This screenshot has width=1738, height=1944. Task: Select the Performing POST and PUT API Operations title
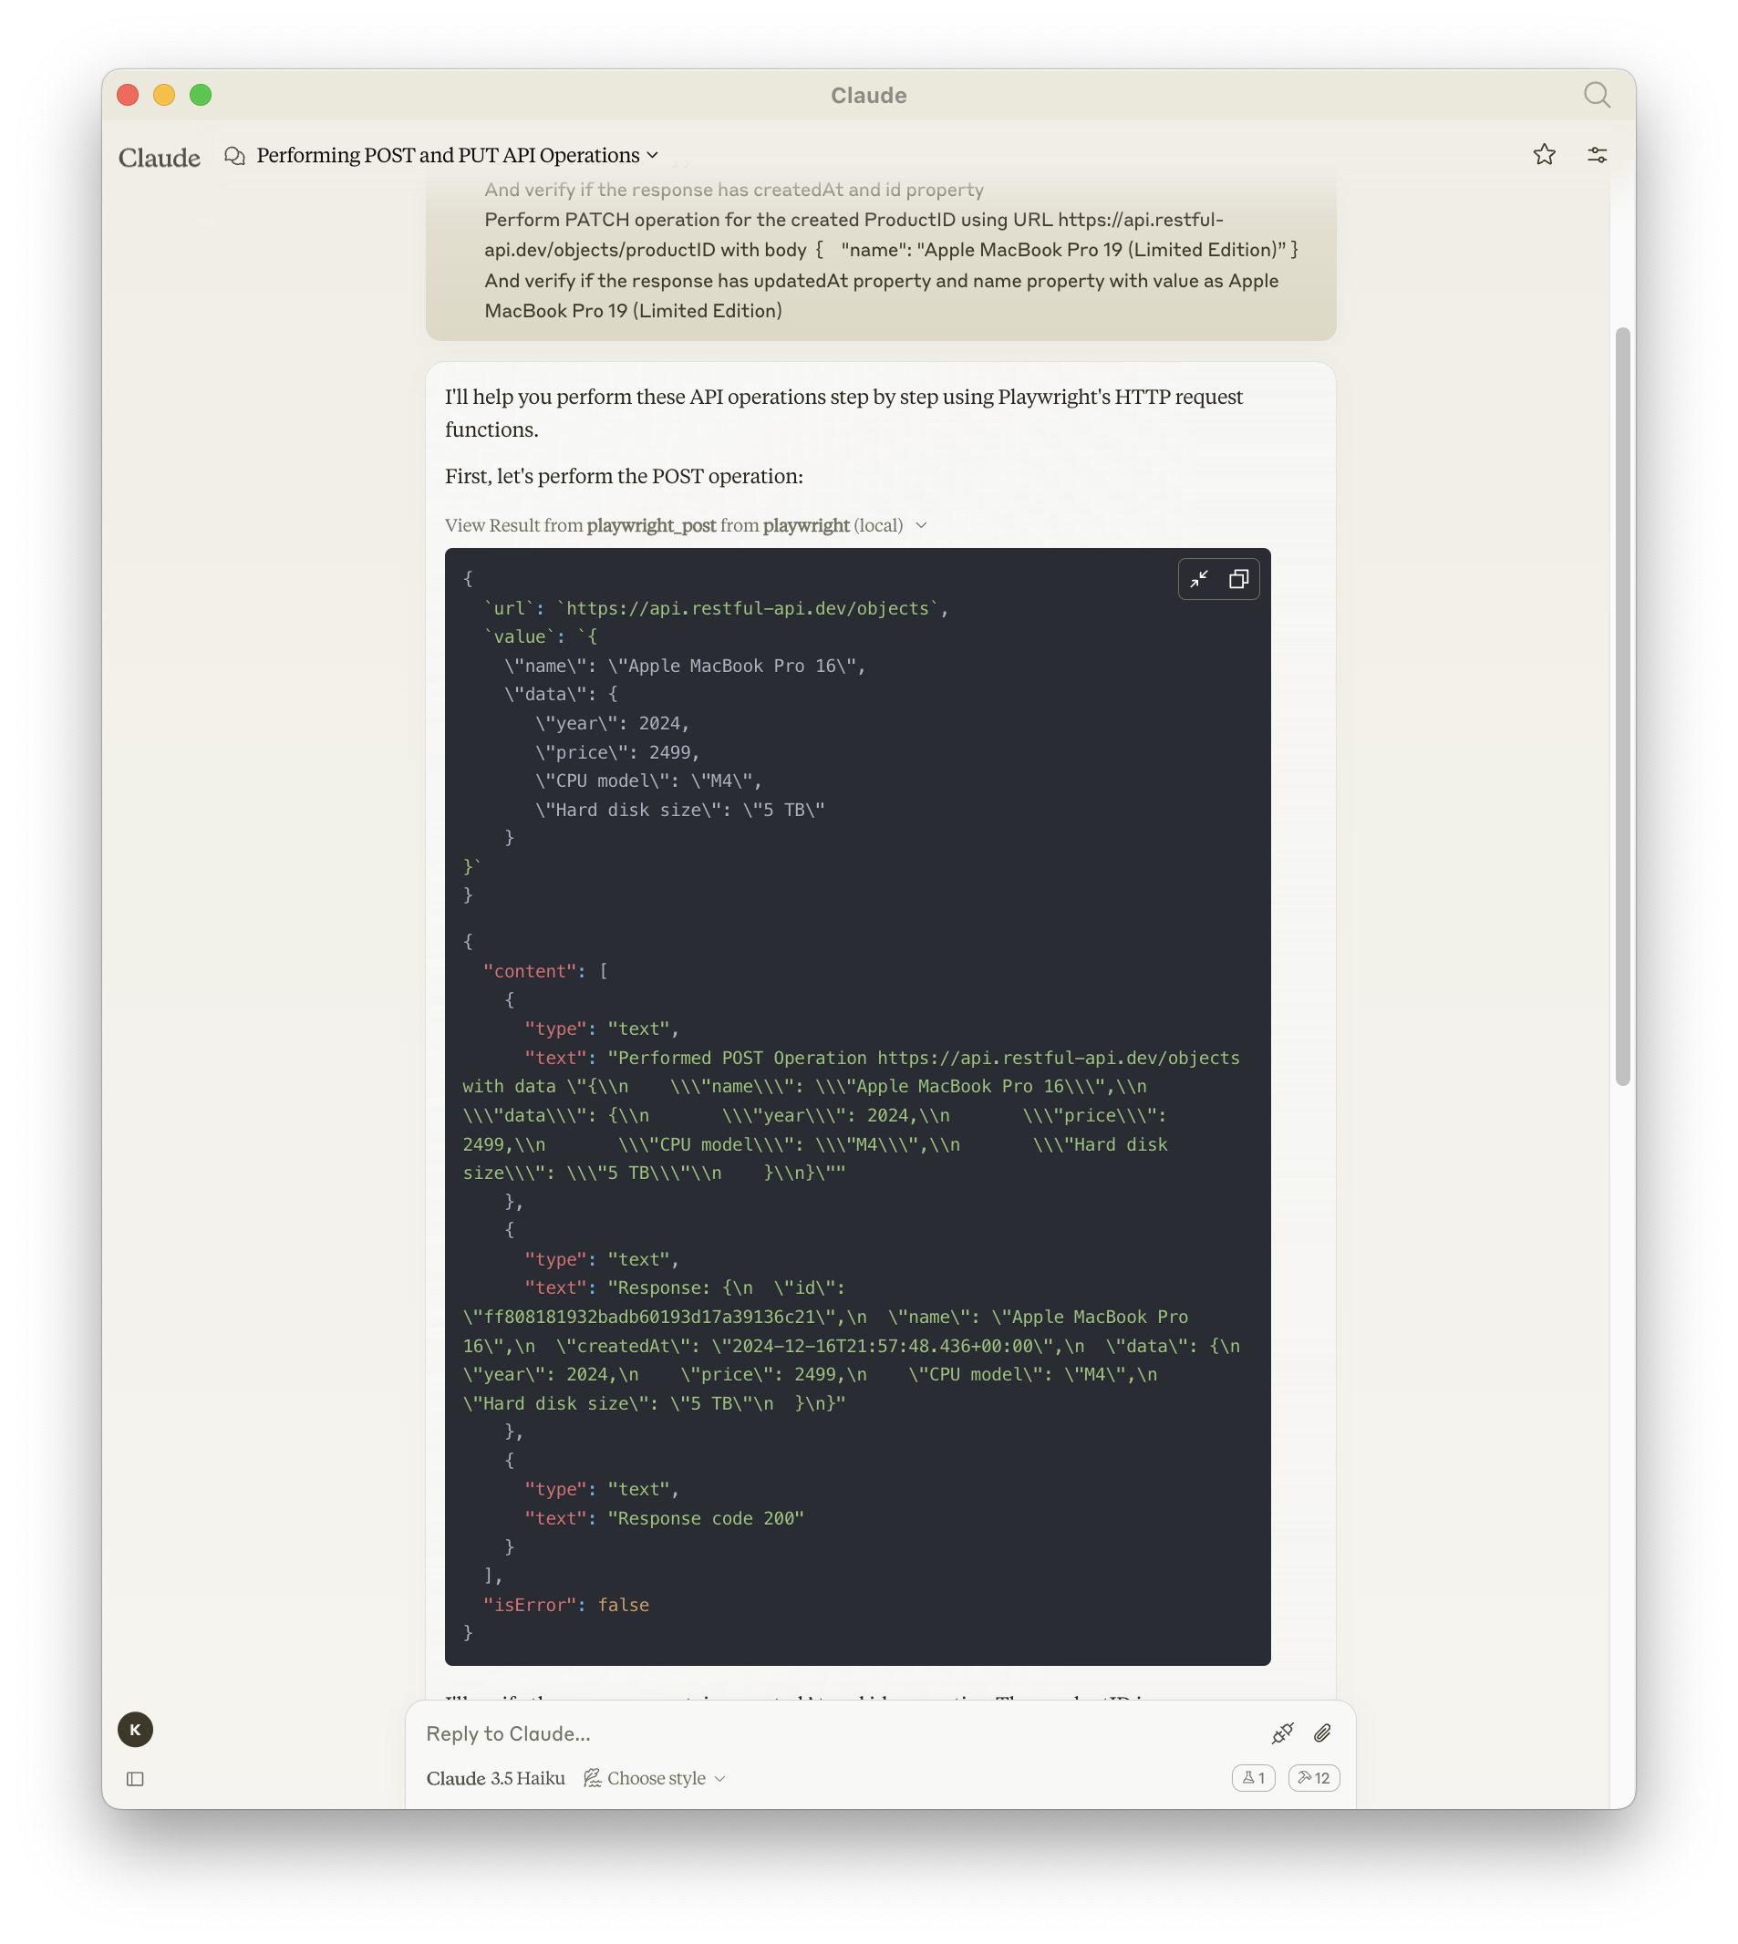tap(447, 155)
